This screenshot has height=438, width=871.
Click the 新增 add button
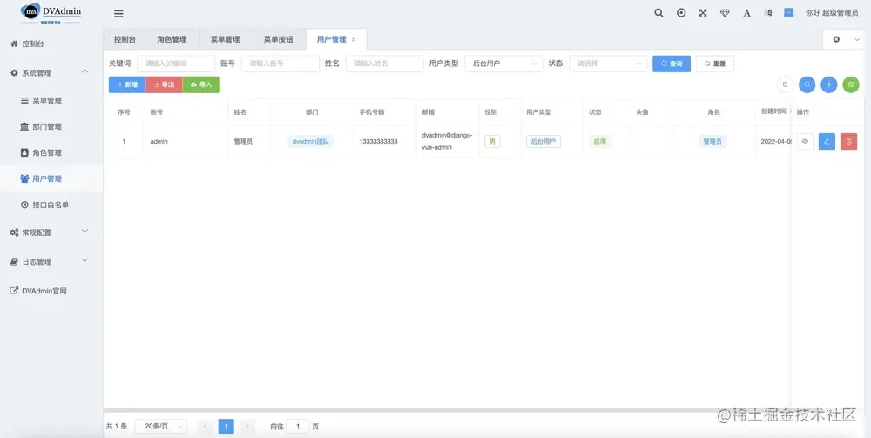(x=127, y=84)
